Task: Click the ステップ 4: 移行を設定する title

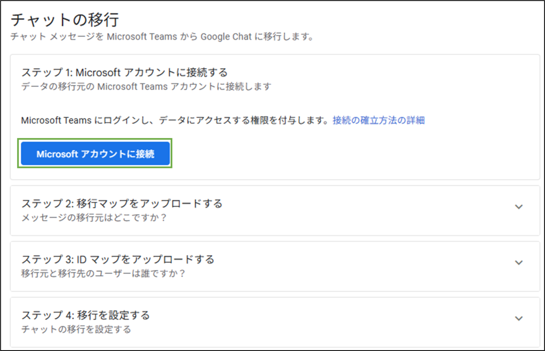Action: tap(85, 315)
